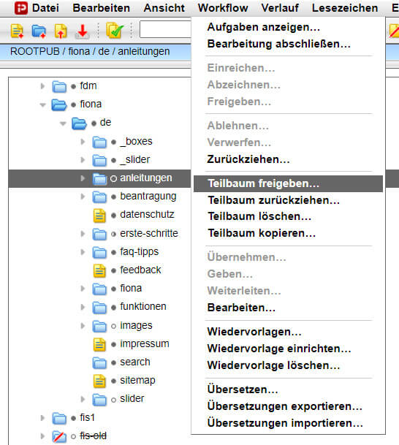Open the Ansicht menu
This screenshot has width=399, height=445.
pyautogui.click(x=164, y=8)
